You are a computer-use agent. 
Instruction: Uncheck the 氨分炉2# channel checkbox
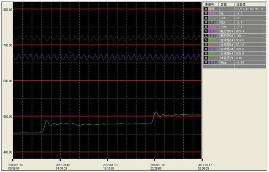[206, 36]
